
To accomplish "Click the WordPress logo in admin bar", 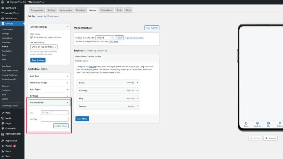I will (x=3, y=2).
